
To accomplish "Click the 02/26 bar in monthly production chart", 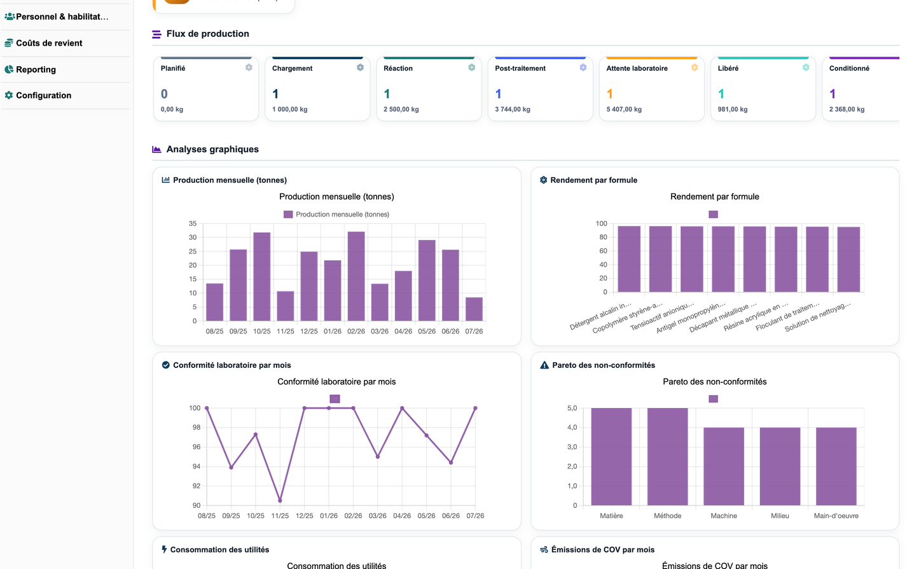I will pos(356,276).
